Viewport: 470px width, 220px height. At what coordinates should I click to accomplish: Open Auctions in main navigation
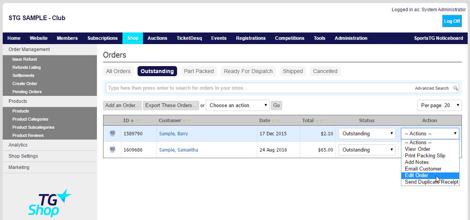pos(157,38)
